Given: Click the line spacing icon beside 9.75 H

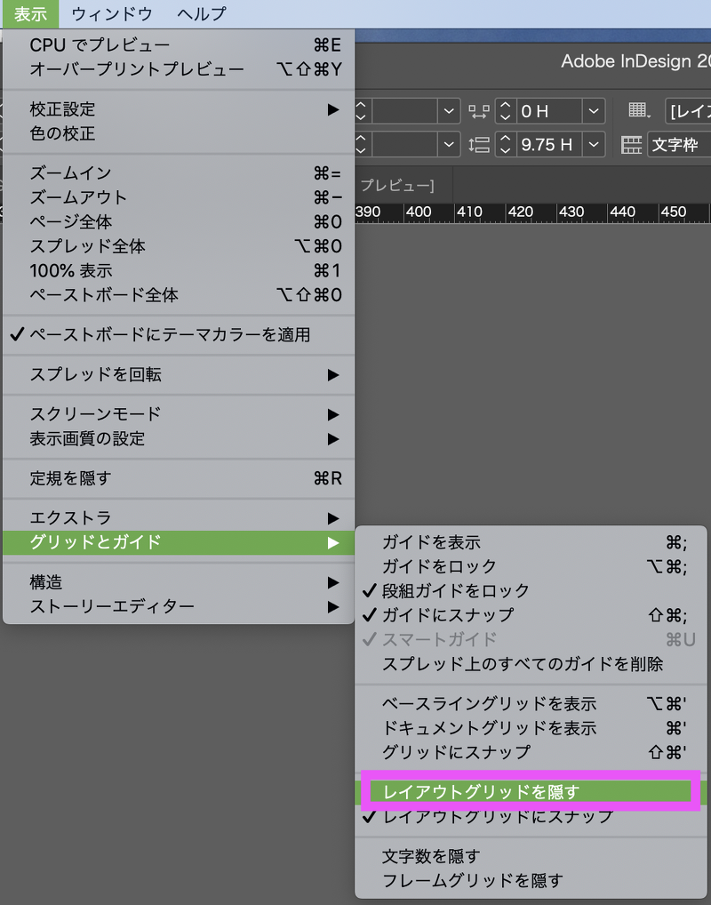Looking at the screenshot, I should [x=479, y=145].
